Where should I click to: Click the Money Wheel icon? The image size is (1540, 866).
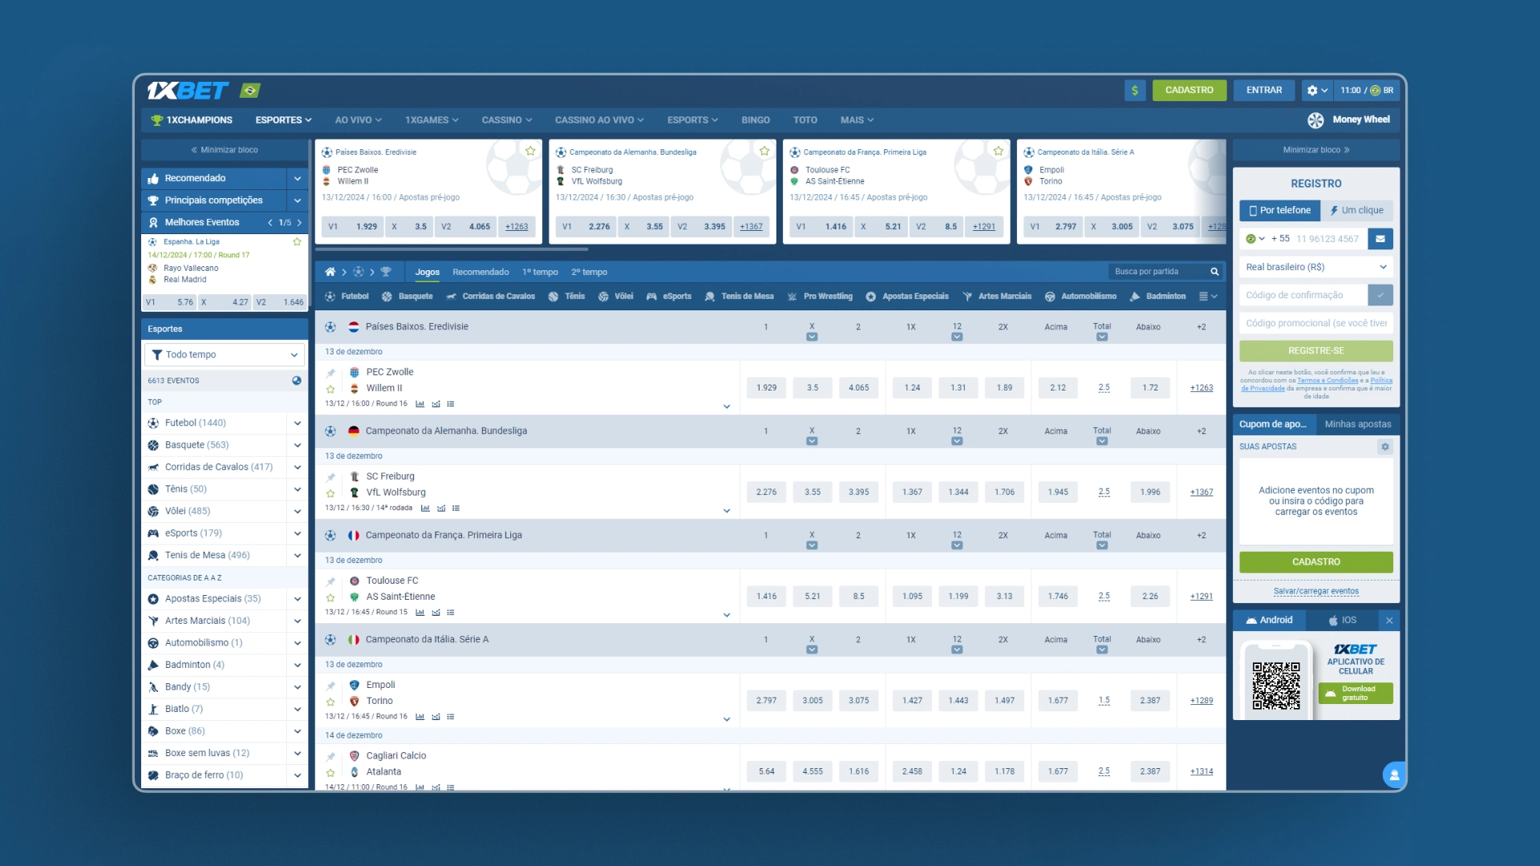click(x=1315, y=120)
